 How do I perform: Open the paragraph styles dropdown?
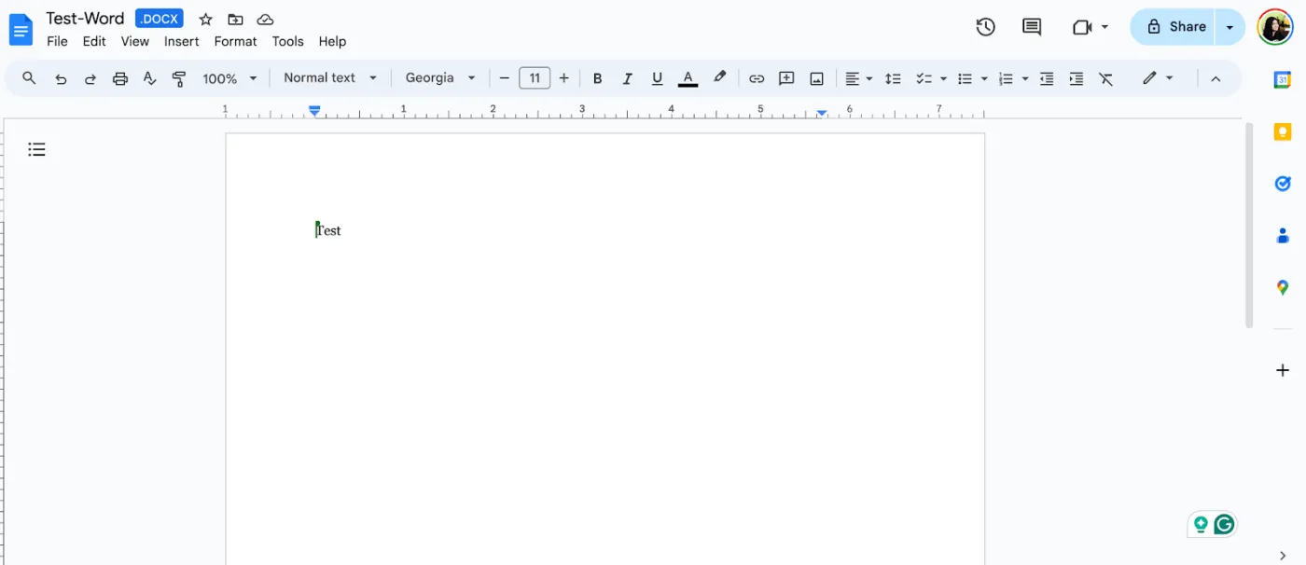(x=329, y=78)
